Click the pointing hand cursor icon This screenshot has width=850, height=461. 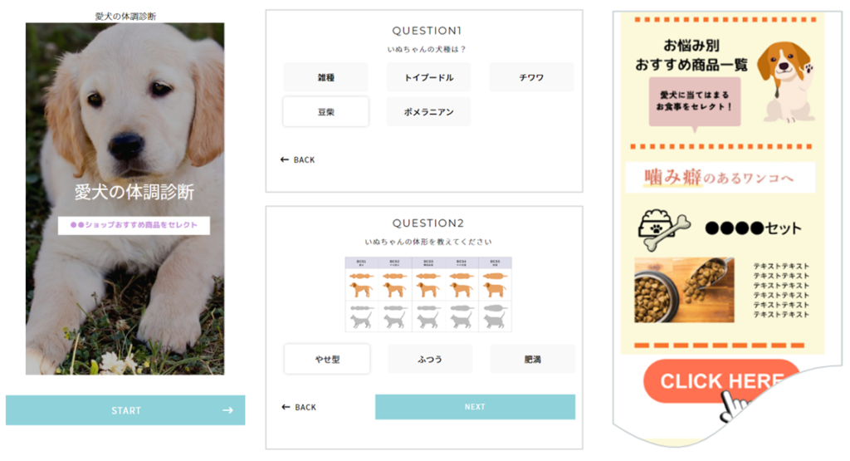point(735,405)
